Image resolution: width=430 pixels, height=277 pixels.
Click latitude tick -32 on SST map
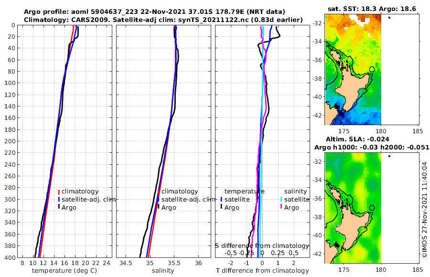(x=317, y=23)
